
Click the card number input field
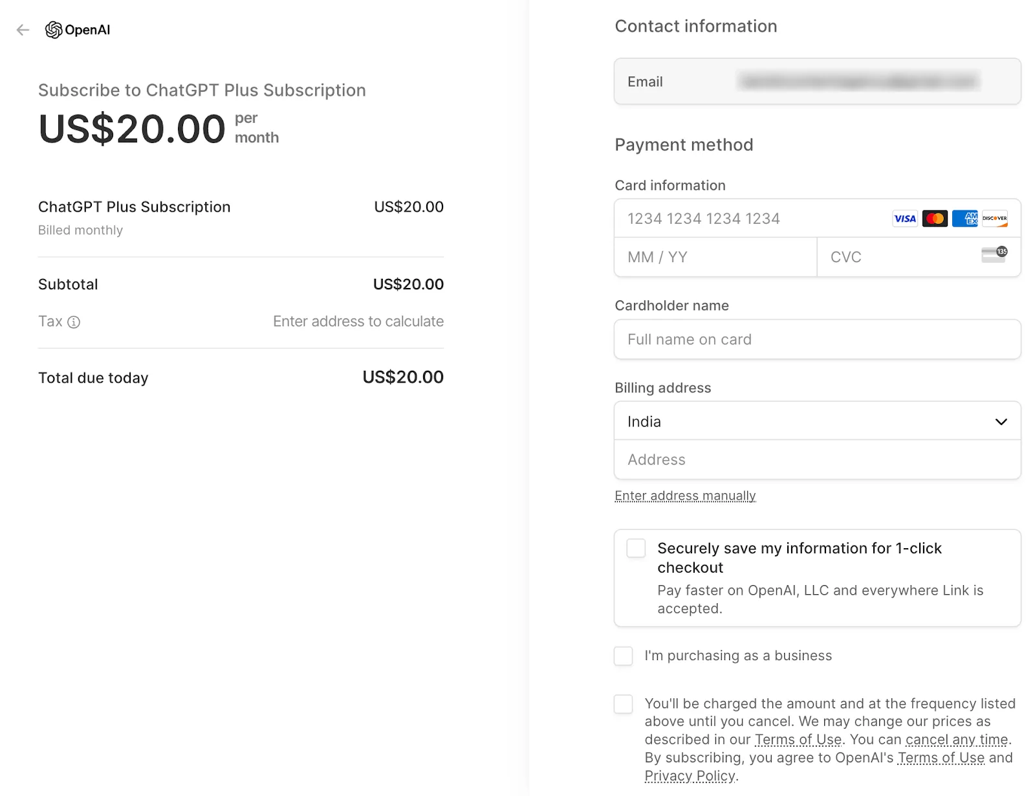750,219
